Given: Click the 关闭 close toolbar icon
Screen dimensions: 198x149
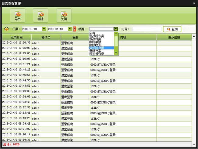Looking at the screenshot, I should pos(64,14).
